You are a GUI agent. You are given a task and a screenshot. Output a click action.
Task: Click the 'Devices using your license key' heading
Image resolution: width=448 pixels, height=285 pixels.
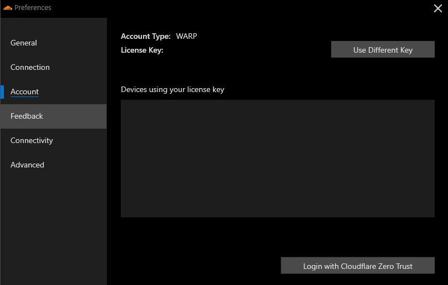(172, 90)
